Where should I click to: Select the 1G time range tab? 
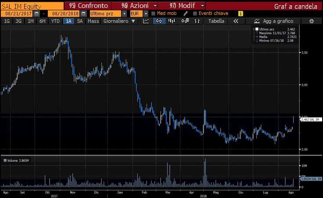click(7, 21)
